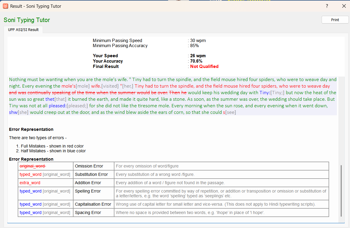
Task: Click the Spacing Error table cell
Action: point(88,213)
